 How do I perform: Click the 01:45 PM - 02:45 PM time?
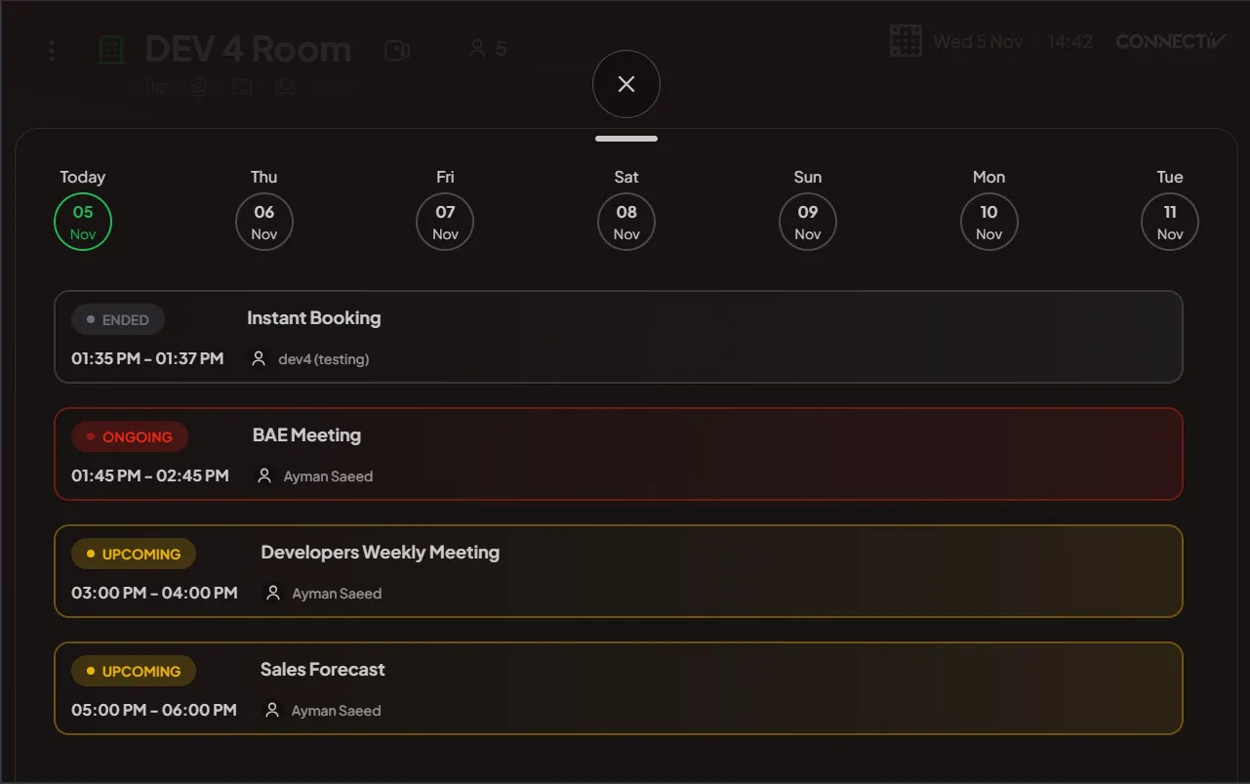click(150, 475)
